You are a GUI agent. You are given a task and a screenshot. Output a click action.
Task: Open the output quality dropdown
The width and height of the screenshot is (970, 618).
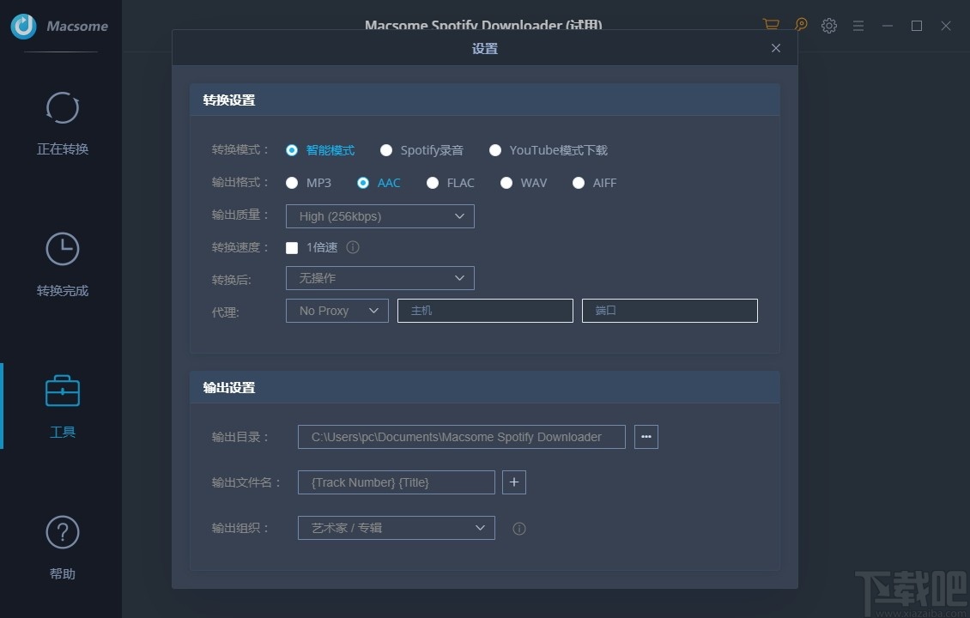coord(379,216)
